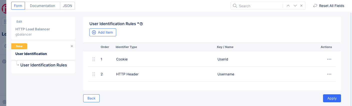
Task: Click the help icon beside User Identification Rules
Action: coord(141,24)
